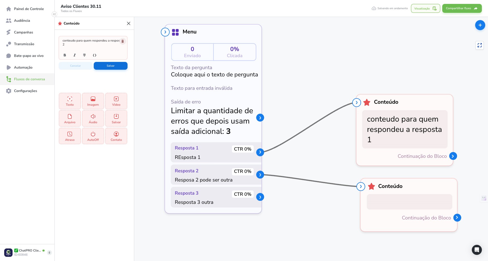The width and height of the screenshot is (488, 261).
Task: Click the Resposta 3 output connector arrow
Action: point(260,197)
